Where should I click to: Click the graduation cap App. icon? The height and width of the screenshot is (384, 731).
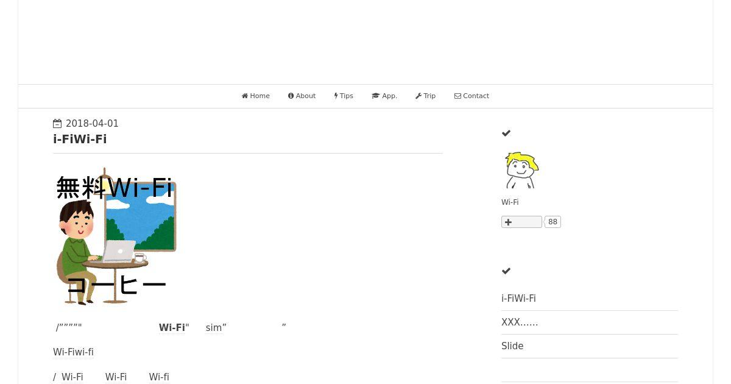375,96
